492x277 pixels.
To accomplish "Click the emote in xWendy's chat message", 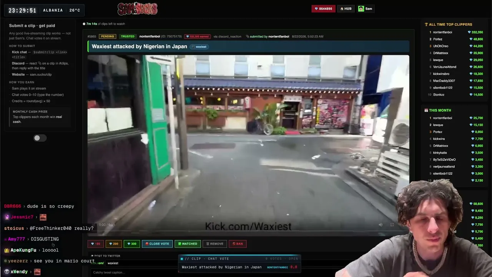I will coord(37,272).
